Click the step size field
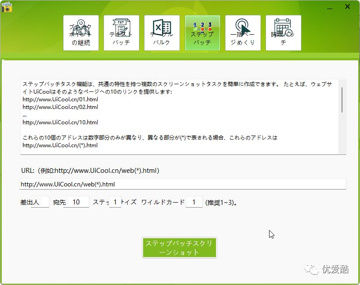The height and width of the screenshot is (285, 360). coord(115,202)
